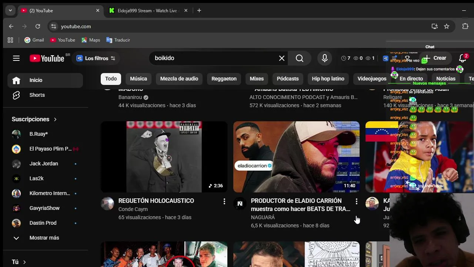This screenshot has height=267, width=474.
Task: Open the tab search dropdown arrow
Action: coord(10,10)
